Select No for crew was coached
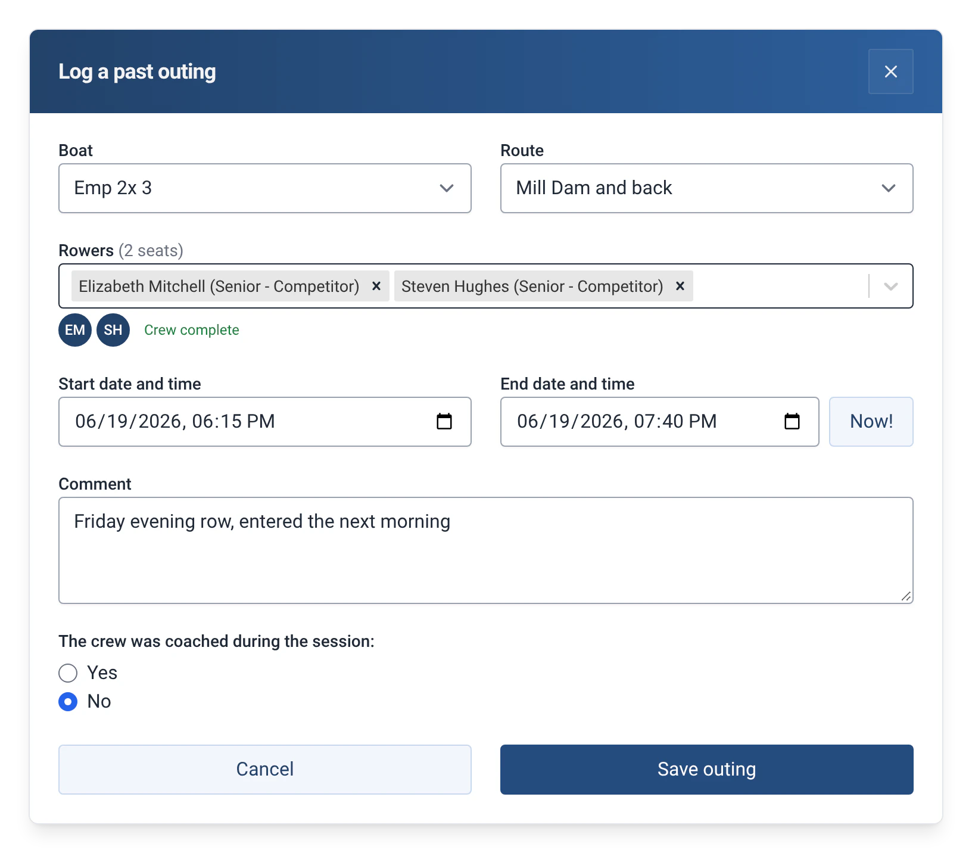 click(68, 702)
